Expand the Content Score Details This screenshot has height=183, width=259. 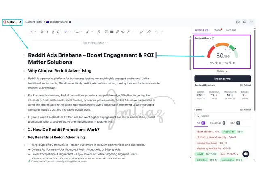tap(222, 71)
